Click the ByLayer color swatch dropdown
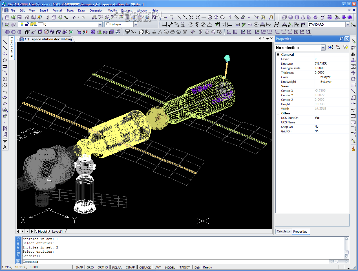 (136, 25)
